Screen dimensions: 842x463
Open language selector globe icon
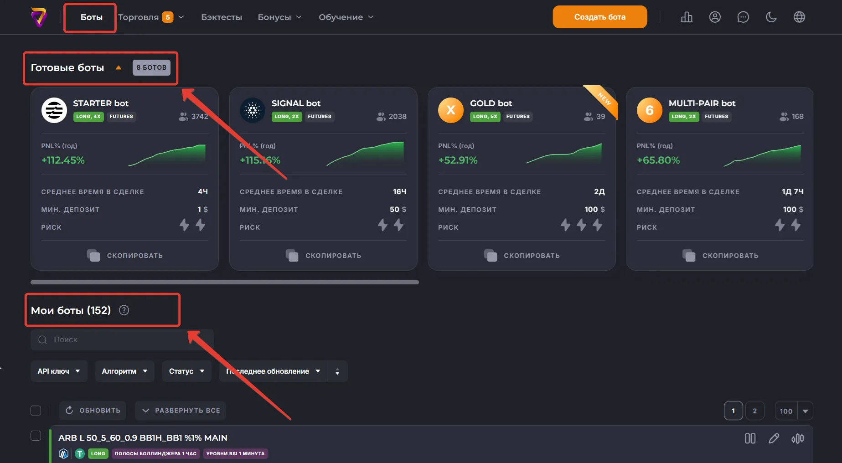tap(799, 17)
